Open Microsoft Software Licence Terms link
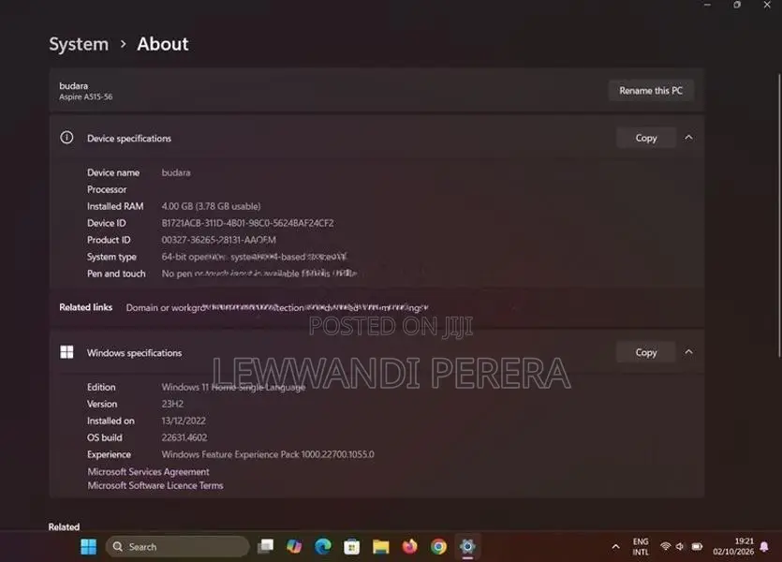 (155, 486)
